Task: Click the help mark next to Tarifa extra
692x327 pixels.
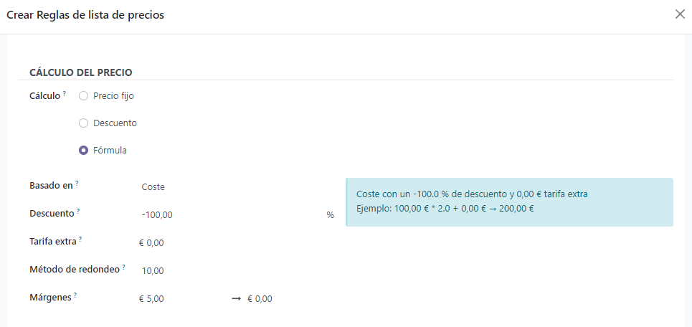Action: pyautogui.click(x=80, y=240)
